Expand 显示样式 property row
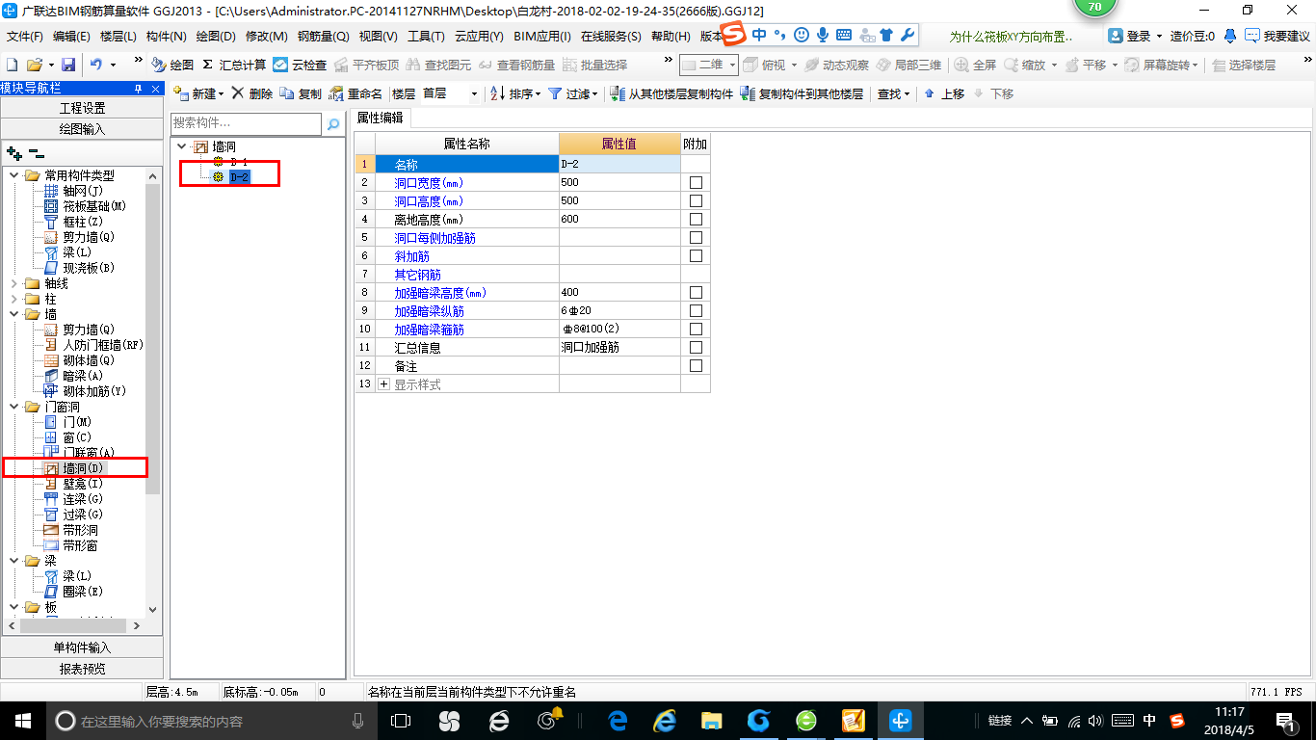The height and width of the screenshot is (740, 1316). click(x=384, y=383)
